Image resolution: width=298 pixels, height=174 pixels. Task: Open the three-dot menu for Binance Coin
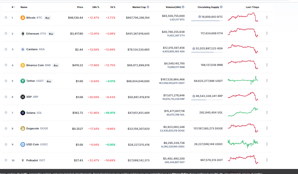pyautogui.click(x=267, y=65)
